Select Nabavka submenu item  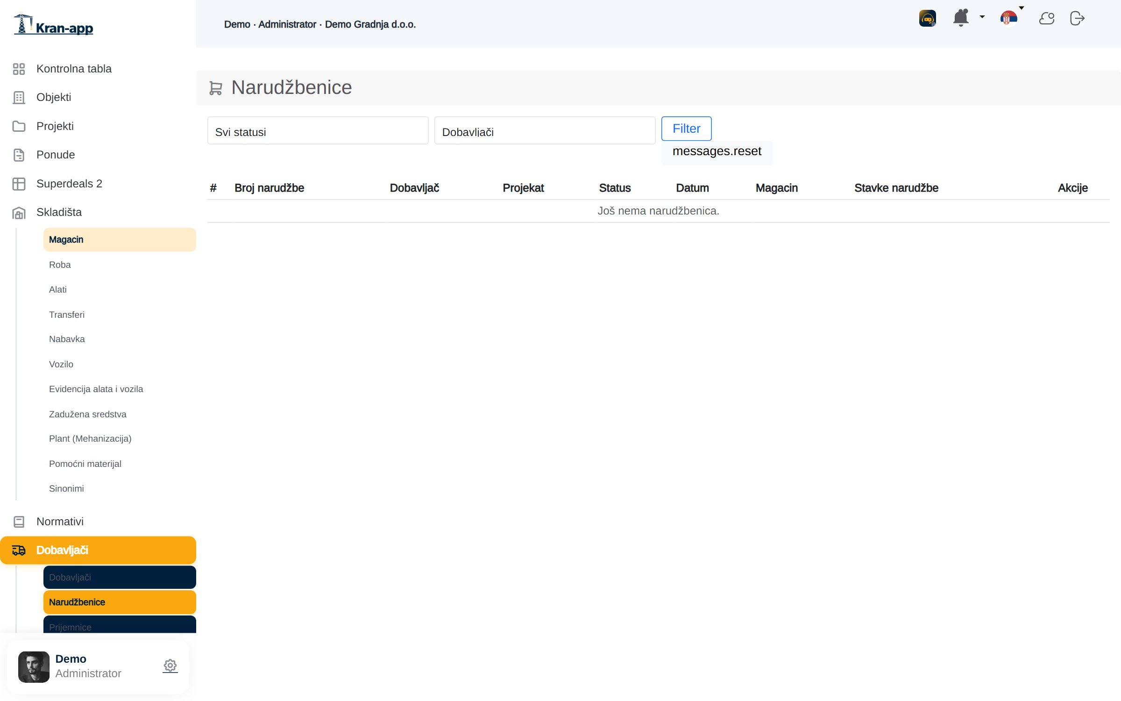(x=120, y=339)
